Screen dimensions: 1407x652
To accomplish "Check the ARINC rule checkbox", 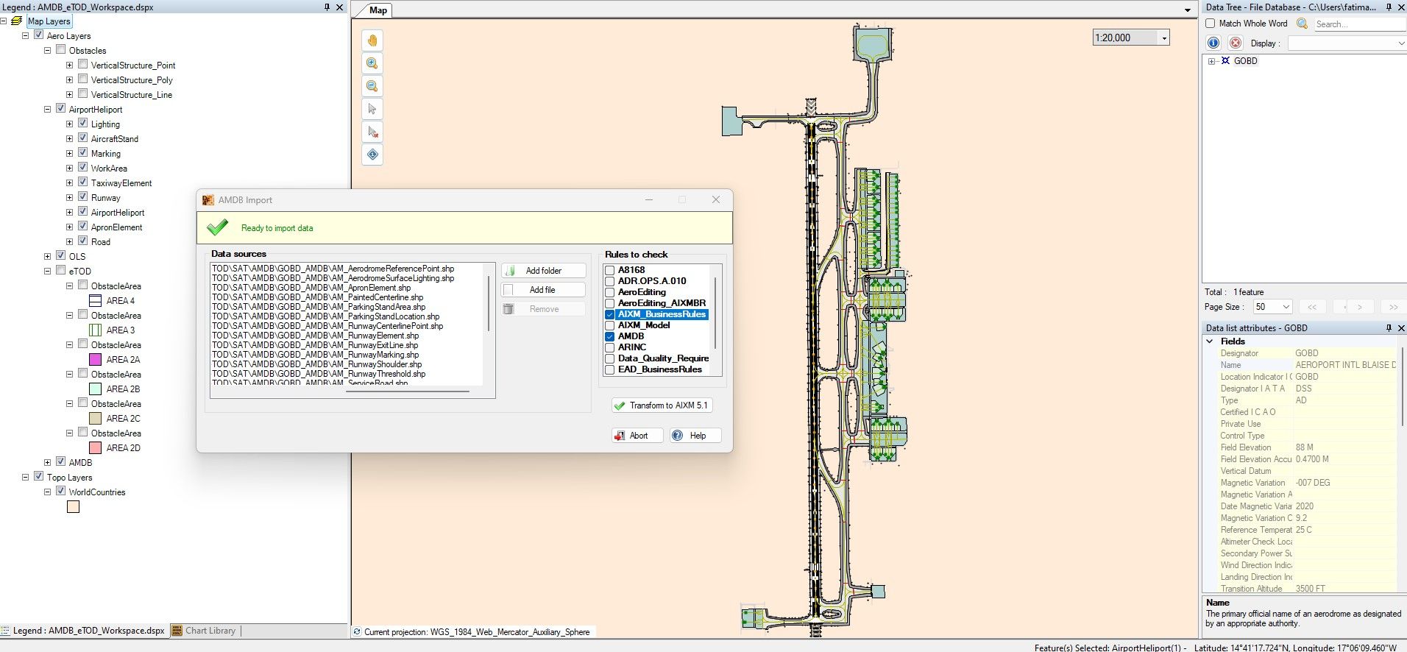I will 610,347.
